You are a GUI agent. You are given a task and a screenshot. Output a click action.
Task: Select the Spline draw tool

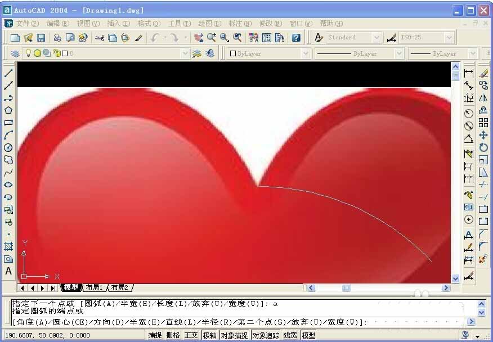pos(8,172)
